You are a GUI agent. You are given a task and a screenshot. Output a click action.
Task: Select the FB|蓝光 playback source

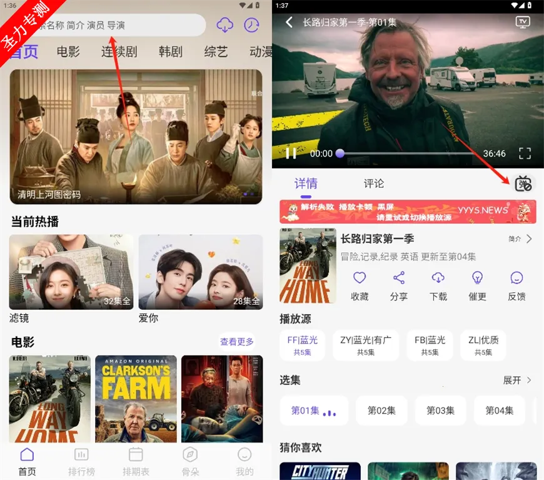click(430, 345)
